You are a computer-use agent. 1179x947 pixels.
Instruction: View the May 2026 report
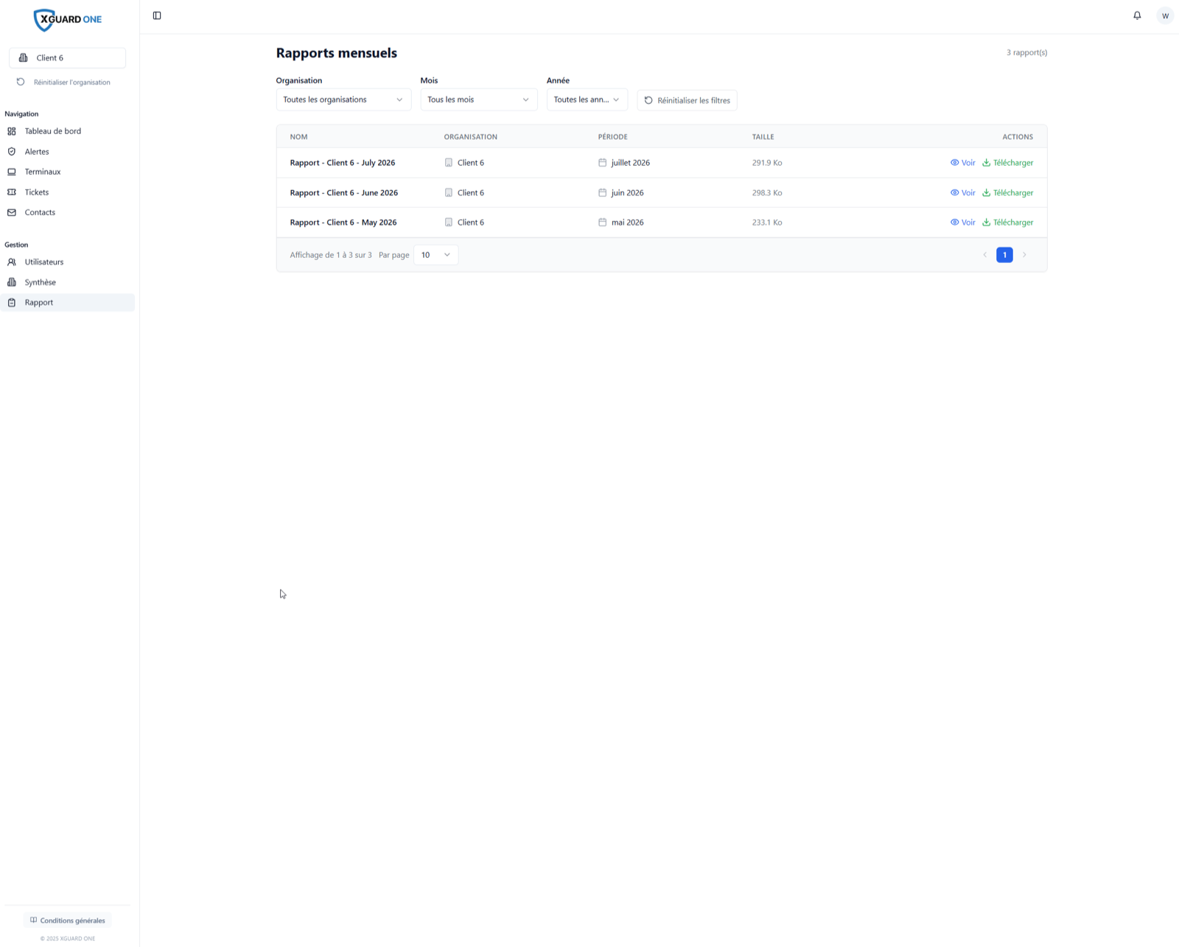pos(962,223)
